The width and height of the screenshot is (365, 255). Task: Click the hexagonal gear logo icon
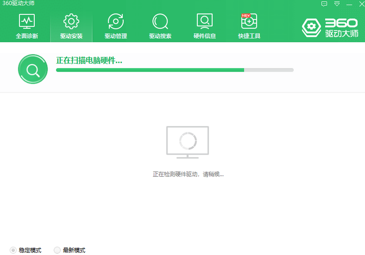coord(311,28)
